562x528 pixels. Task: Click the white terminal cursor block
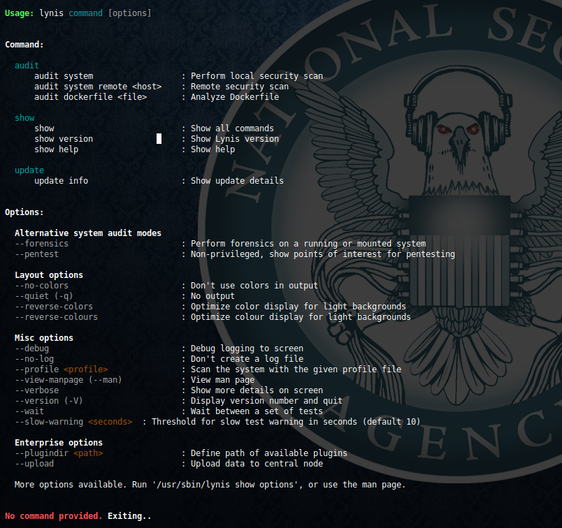[159, 139]
